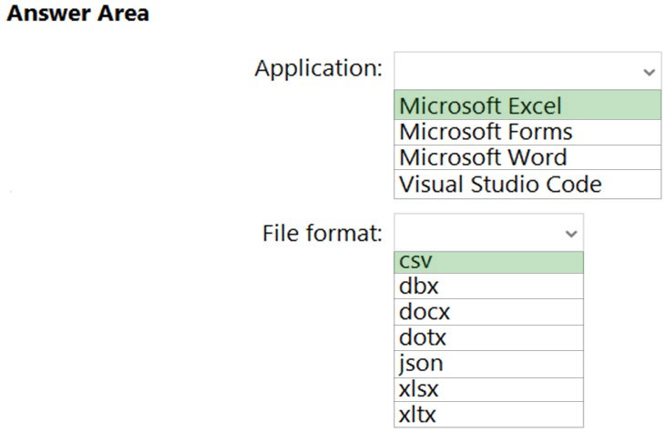This screenshot has width=666, height=432.
Task: Choose xlsx file format
Action: tap(489, 389)
